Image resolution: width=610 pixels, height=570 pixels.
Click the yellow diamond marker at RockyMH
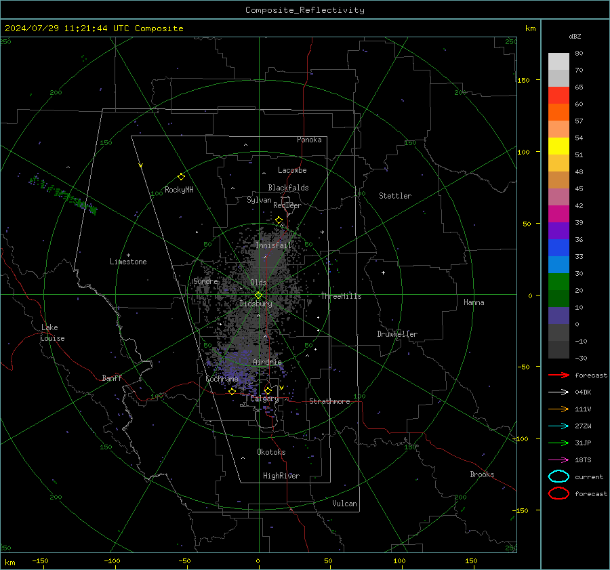(x=181, y=177)
